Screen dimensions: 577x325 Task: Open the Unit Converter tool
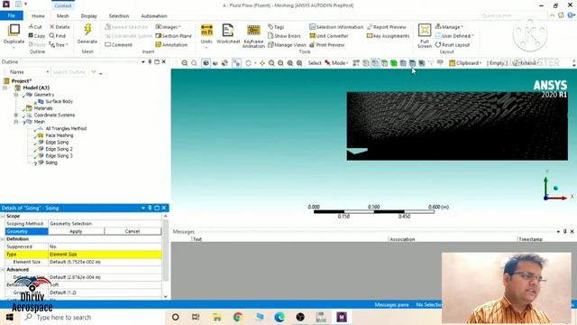tap(328, 36)
